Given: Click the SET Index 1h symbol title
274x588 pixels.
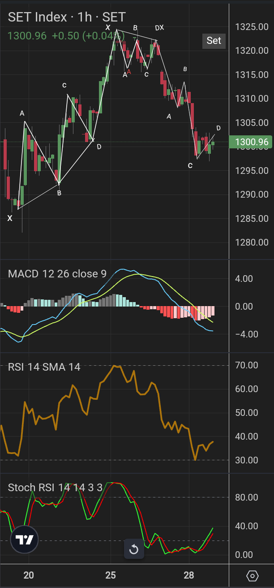Looking at the screenshot, I should tap(67, 17).
